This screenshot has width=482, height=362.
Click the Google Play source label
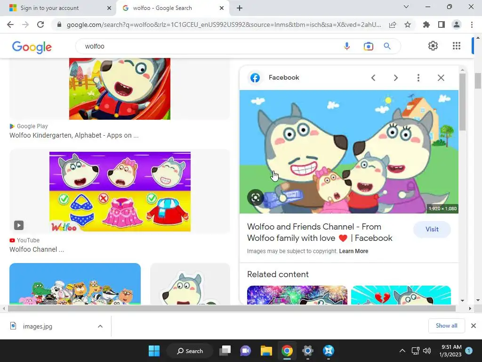pyautogui.click(x=32, y=126)
